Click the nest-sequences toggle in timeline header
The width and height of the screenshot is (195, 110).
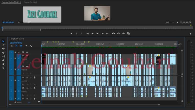pos(11,46)
